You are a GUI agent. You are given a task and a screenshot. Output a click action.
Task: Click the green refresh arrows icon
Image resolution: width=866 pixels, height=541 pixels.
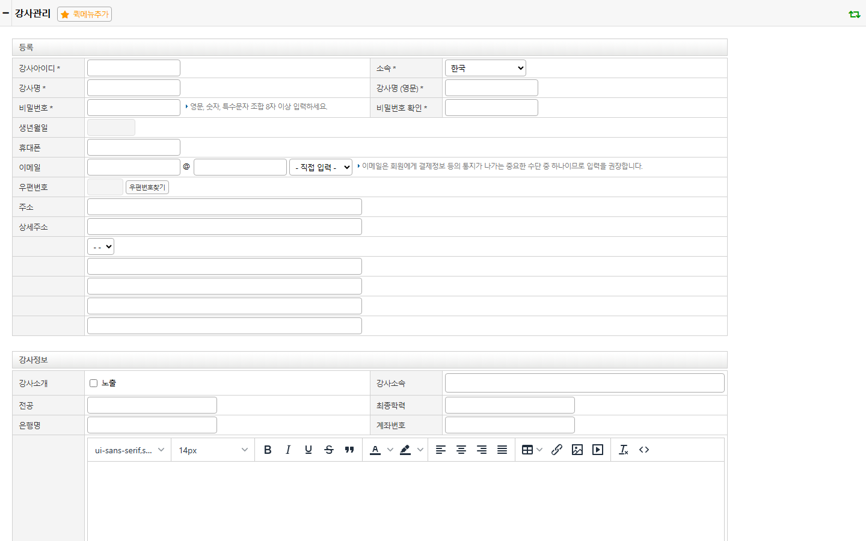click(855, 14)
